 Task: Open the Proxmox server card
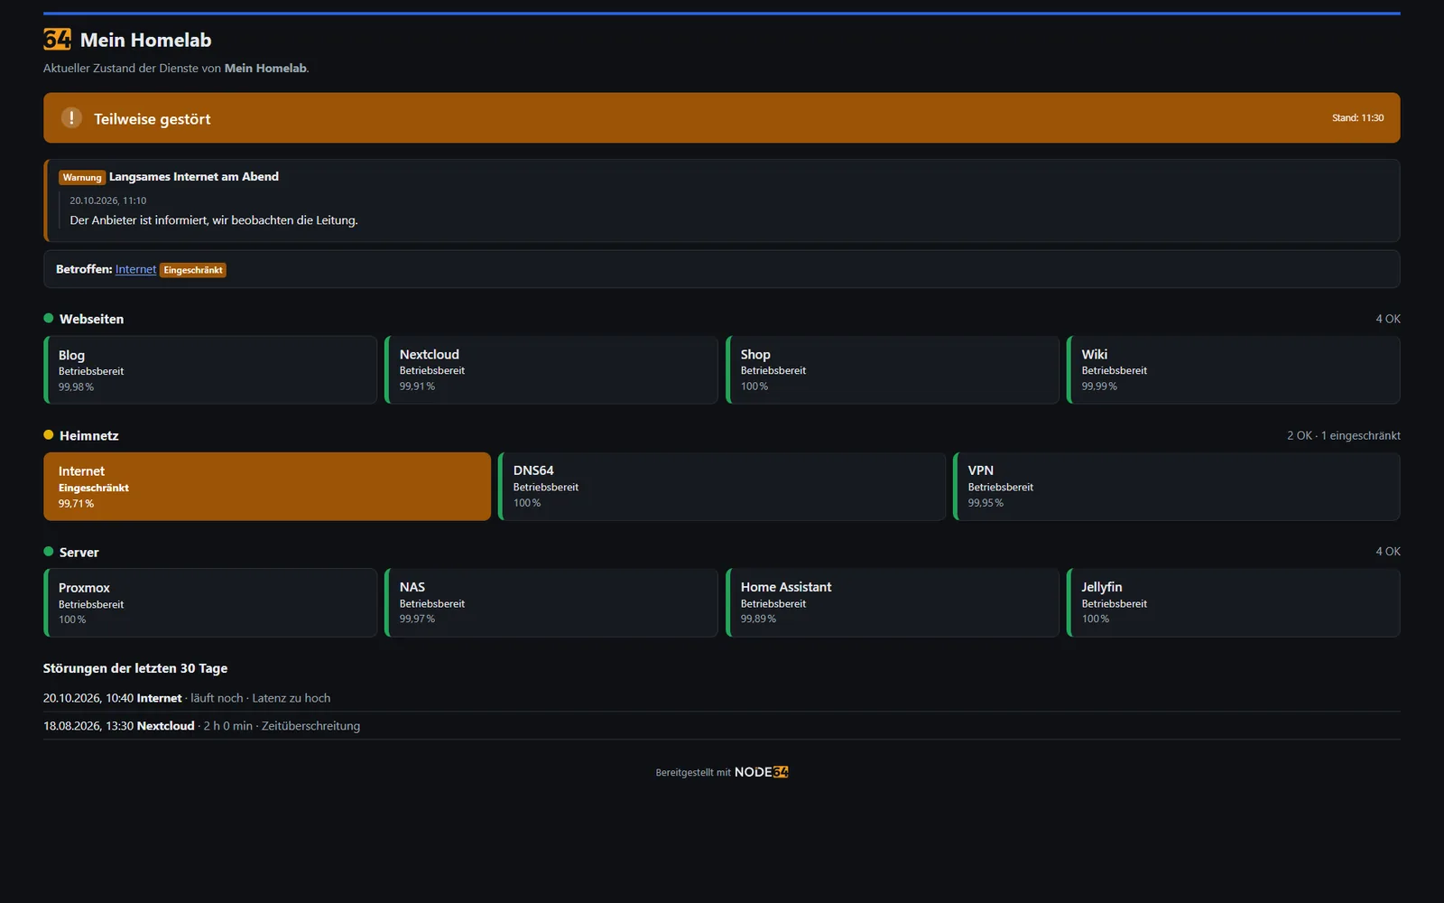pyautogui.click(x=210, y=603)
